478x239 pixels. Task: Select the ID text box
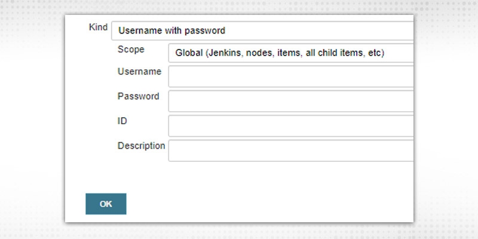tap(291, 126)
